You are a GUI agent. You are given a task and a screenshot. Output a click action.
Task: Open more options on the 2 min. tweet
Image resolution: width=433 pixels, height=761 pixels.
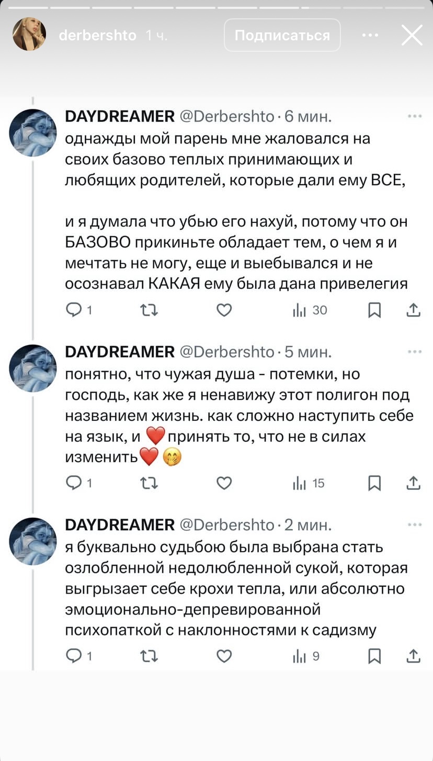tap(415, 524)
